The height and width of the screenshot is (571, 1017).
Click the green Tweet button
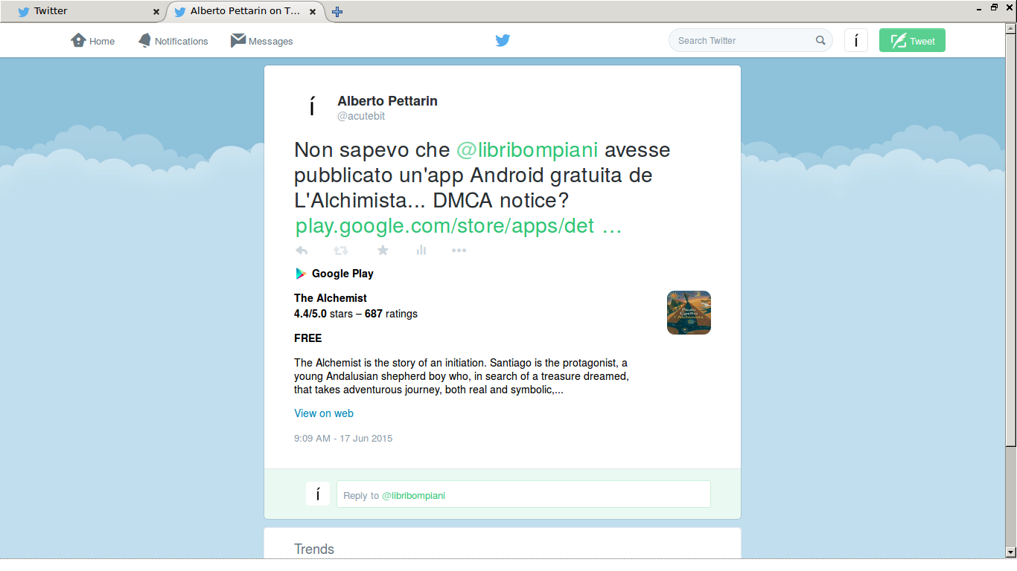pos(912,40)
